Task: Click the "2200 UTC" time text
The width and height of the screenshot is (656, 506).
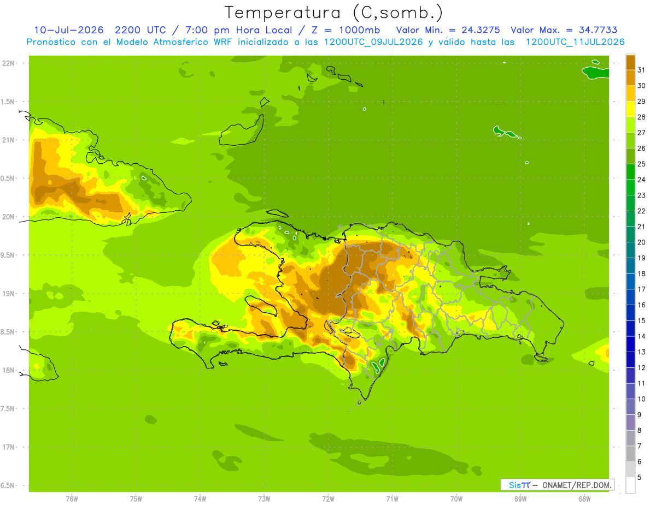Action: [x=140, y=30]
